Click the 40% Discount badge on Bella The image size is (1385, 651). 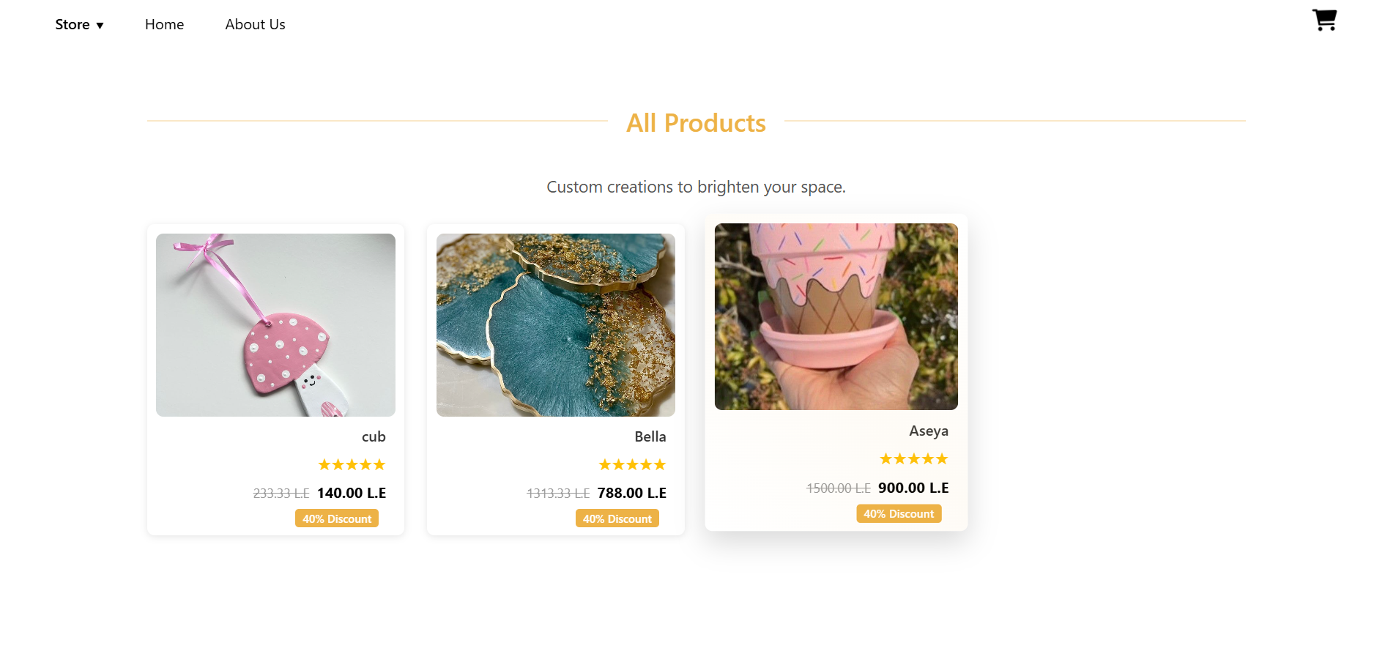point(617,518)
